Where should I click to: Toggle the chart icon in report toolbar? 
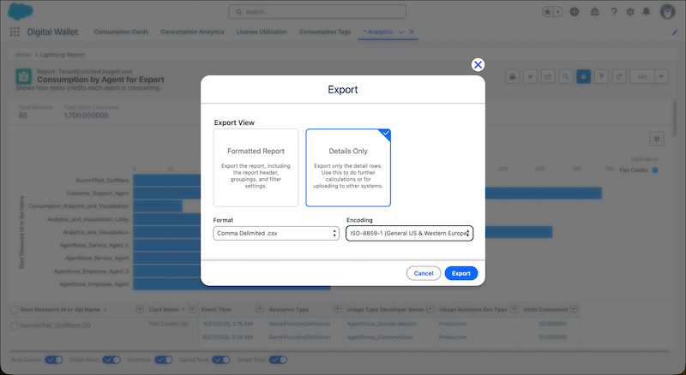click(584, 76)
